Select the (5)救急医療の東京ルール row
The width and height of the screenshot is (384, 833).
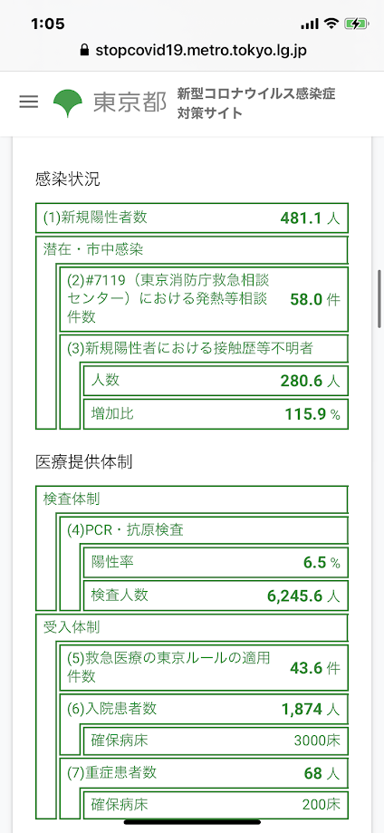204,668
